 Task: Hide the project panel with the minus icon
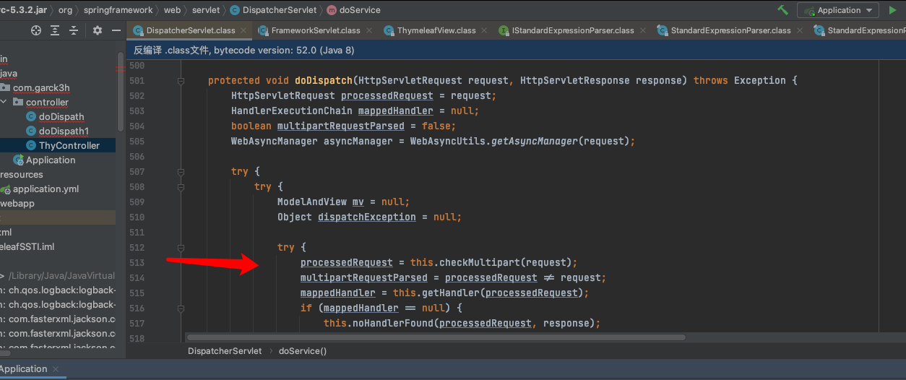pyautogui.click(x=116, y=30)
